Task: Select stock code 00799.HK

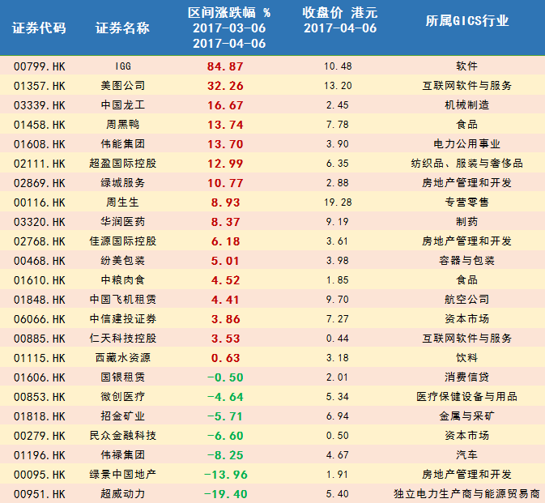Action: 40,66
